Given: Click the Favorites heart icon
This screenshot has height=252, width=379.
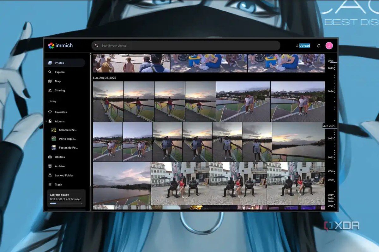Looking at the screenshot, I should click(50, 112).
